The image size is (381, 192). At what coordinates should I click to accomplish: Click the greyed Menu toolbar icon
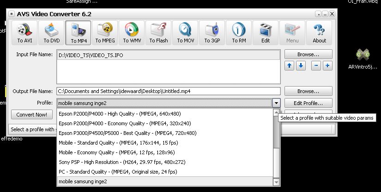[292, 33]
